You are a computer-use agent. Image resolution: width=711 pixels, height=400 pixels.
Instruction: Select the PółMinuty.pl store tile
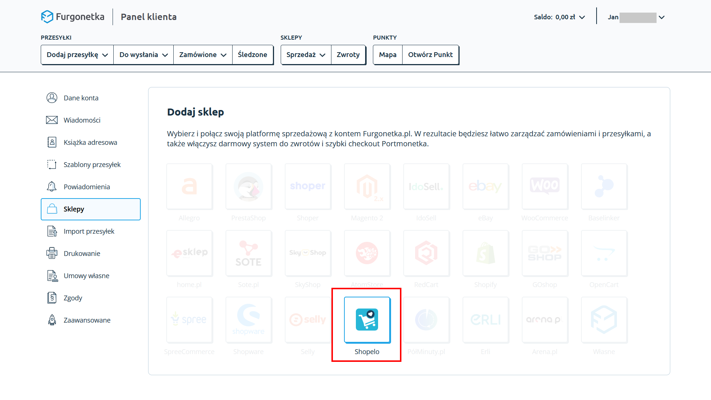(x=426, y=320)
